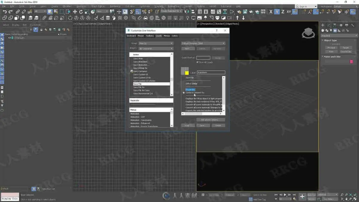
Task: Toggle visibility eye of layer 0 (default)
Action: [x=9, y=38]
